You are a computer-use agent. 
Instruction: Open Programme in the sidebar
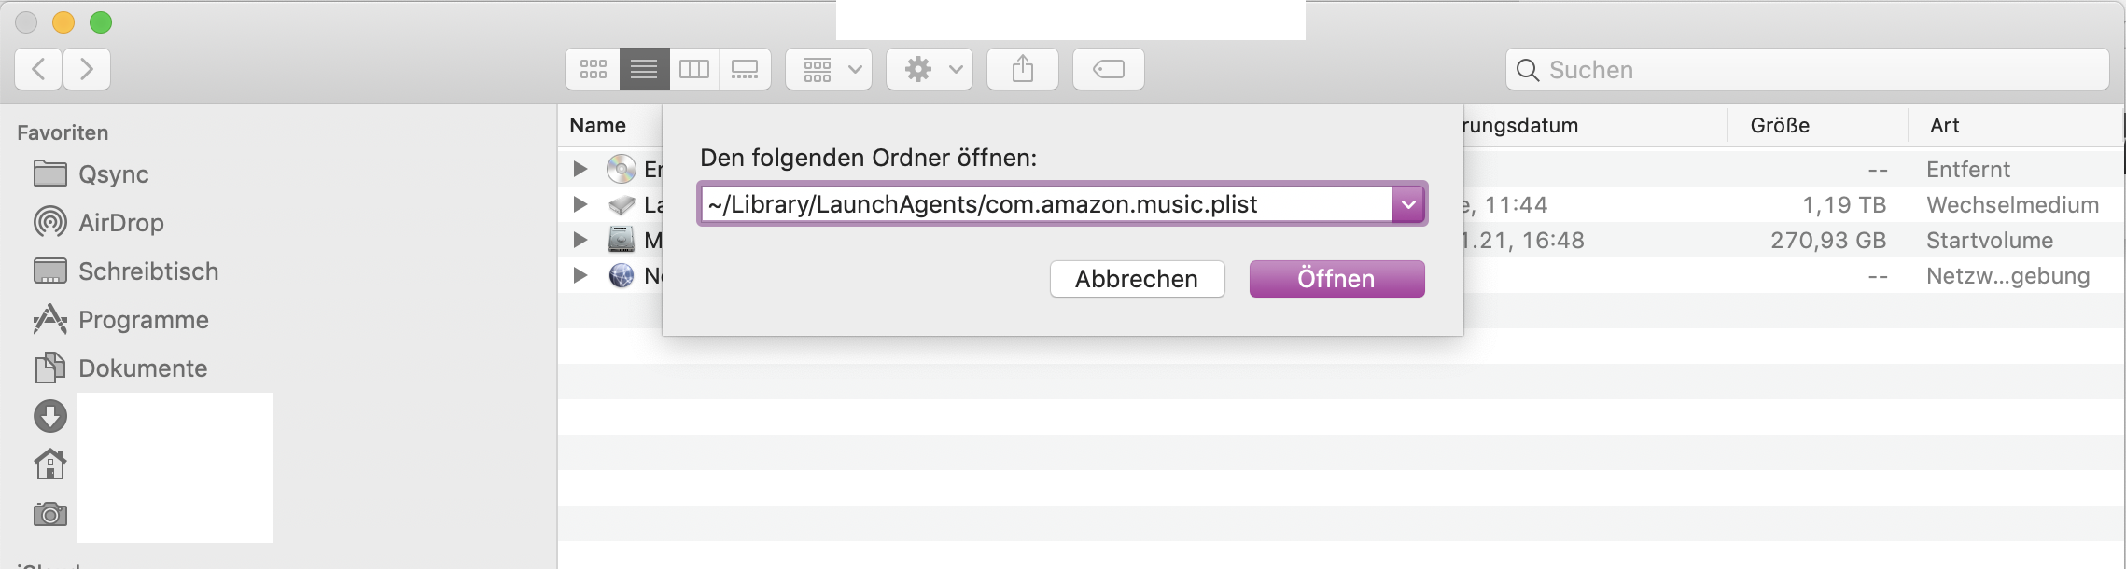(143, 320)
